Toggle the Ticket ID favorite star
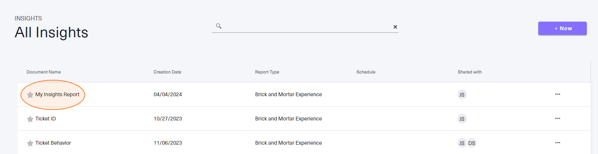This screenshot has height=154, width=598. click(30, 119)
